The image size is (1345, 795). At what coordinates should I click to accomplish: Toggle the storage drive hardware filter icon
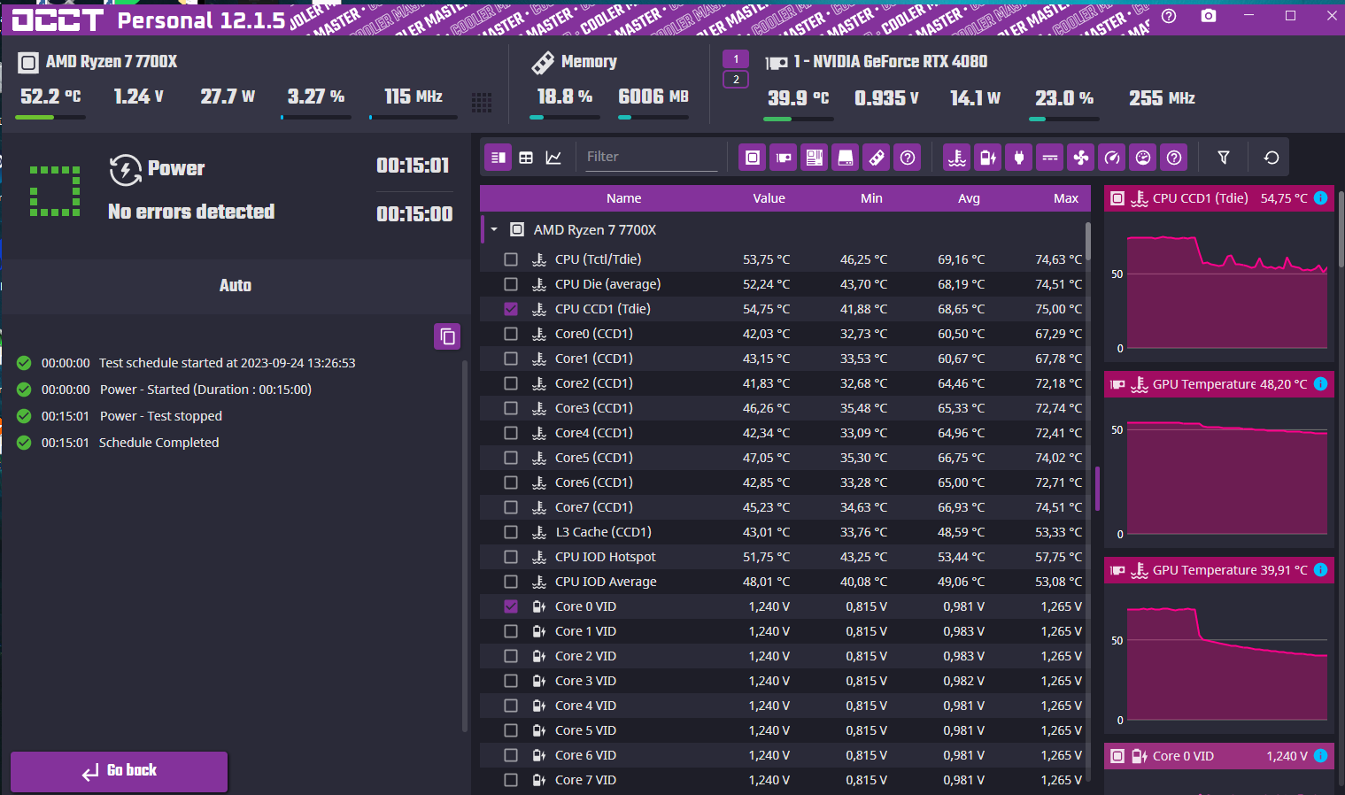point(846,158)
